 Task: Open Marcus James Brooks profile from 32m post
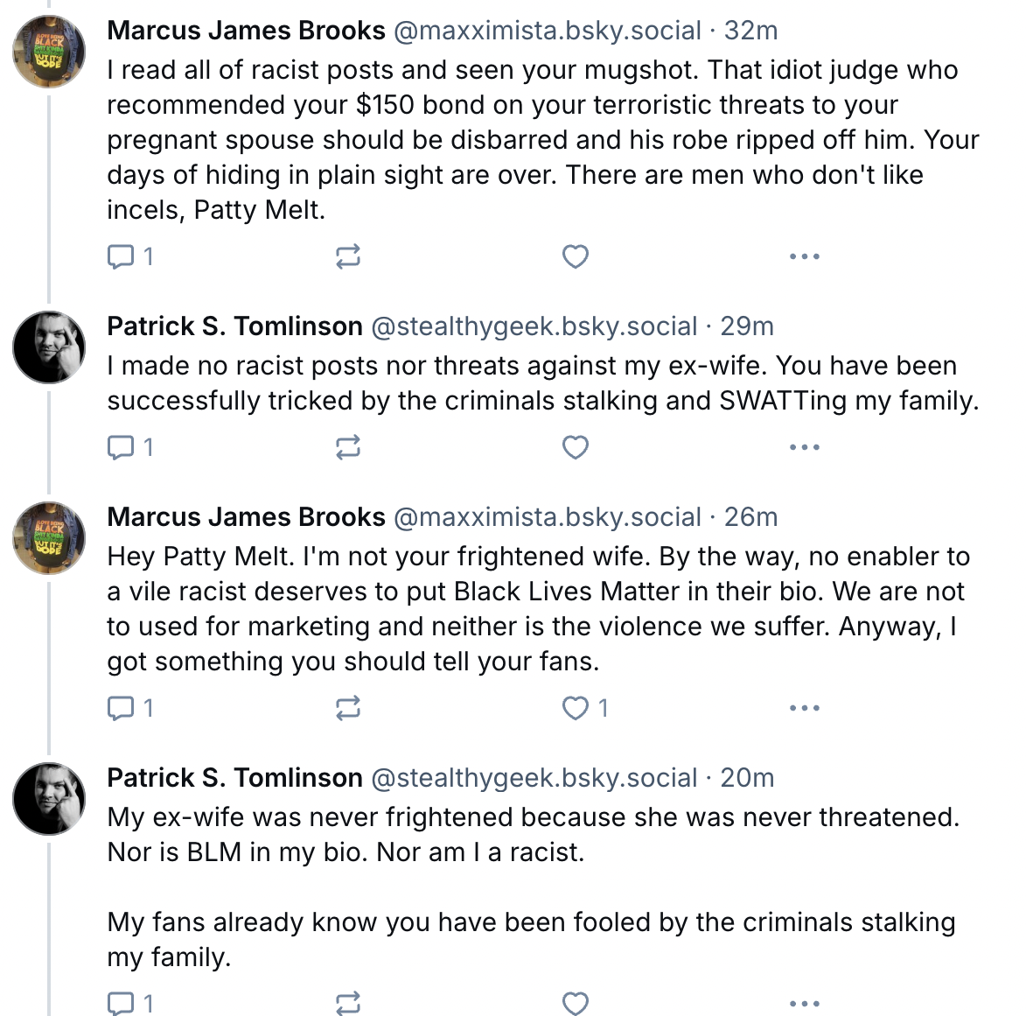(x=246, y=31)
